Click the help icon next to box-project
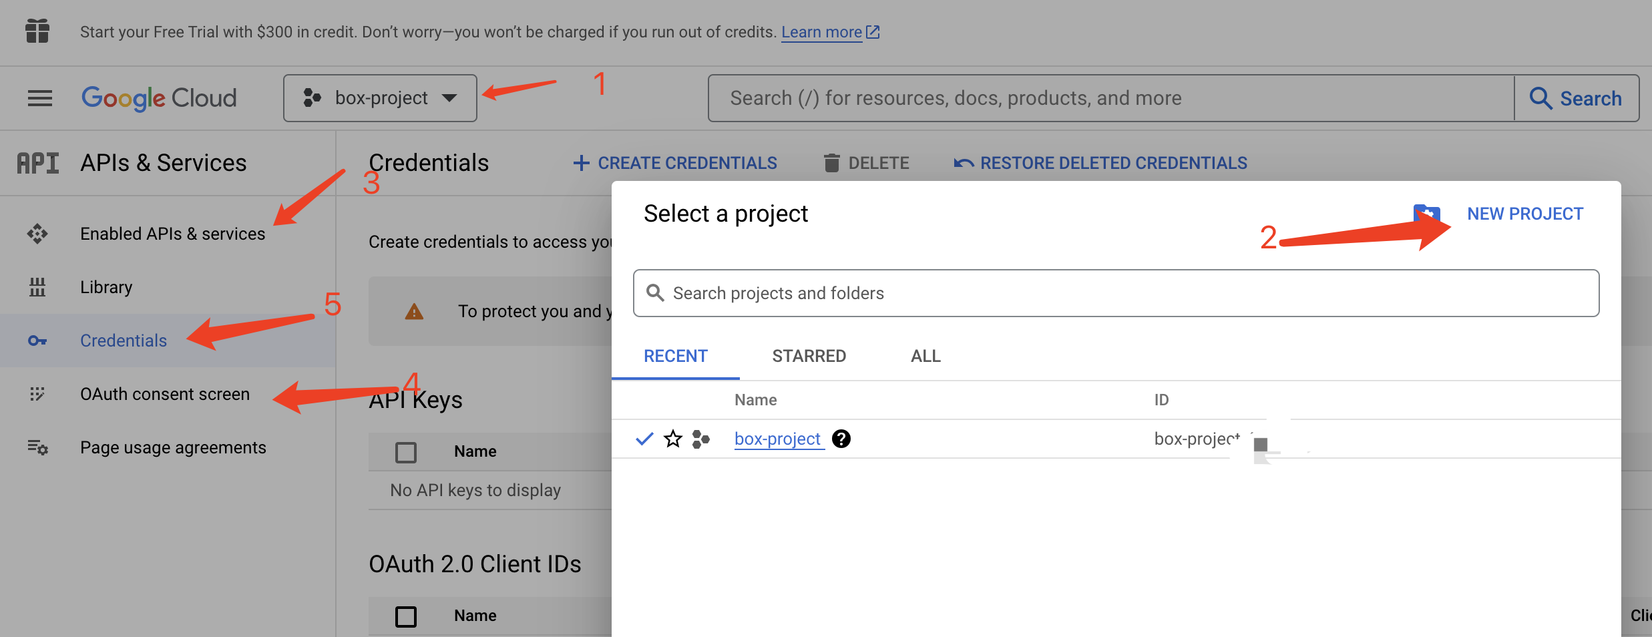1652x637 pixels. pos(841,439)
